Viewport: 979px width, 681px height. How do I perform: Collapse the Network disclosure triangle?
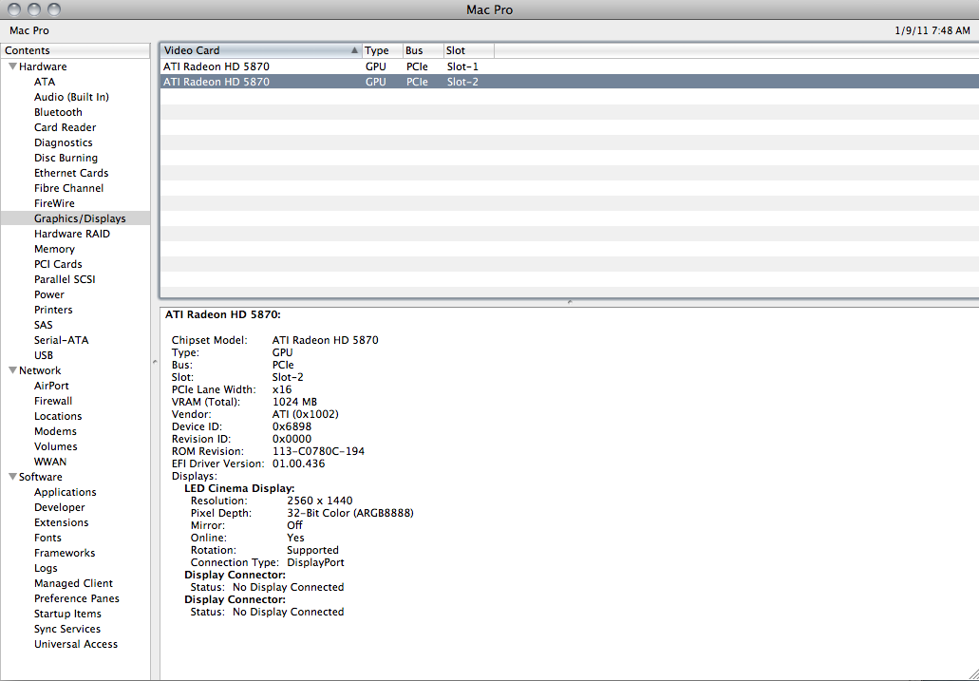[x=12, y=370]
